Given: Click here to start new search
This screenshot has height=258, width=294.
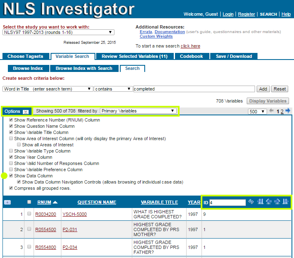Looking at the screenshot, I should coord(190,46).
